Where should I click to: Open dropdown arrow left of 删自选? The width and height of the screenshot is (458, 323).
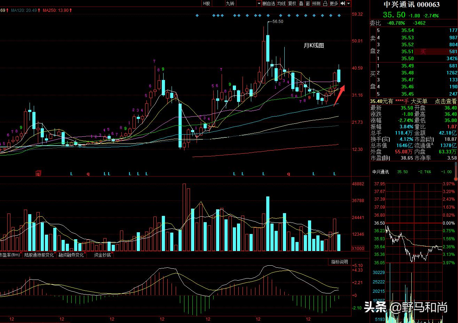coord(259,3)
